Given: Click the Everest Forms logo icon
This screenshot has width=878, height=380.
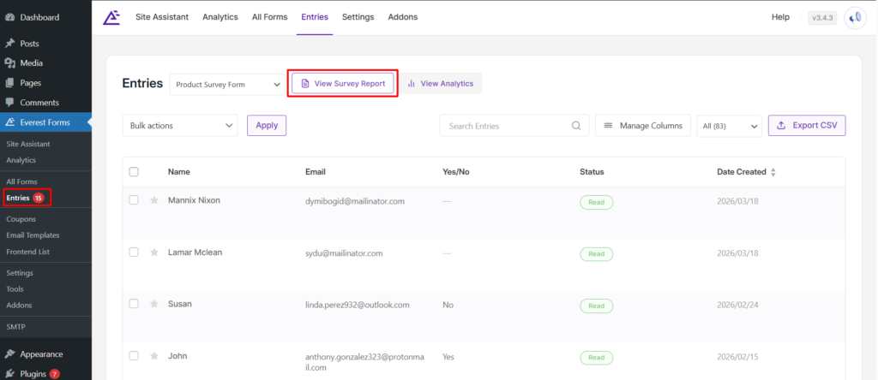Looking at the screenshot, I should tap(111, 17).
